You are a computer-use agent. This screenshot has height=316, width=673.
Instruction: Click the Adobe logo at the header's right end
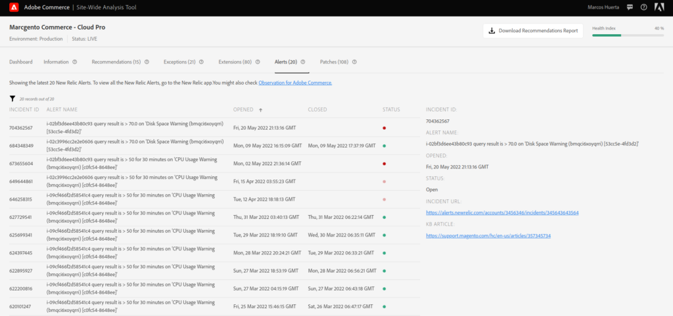659,7
